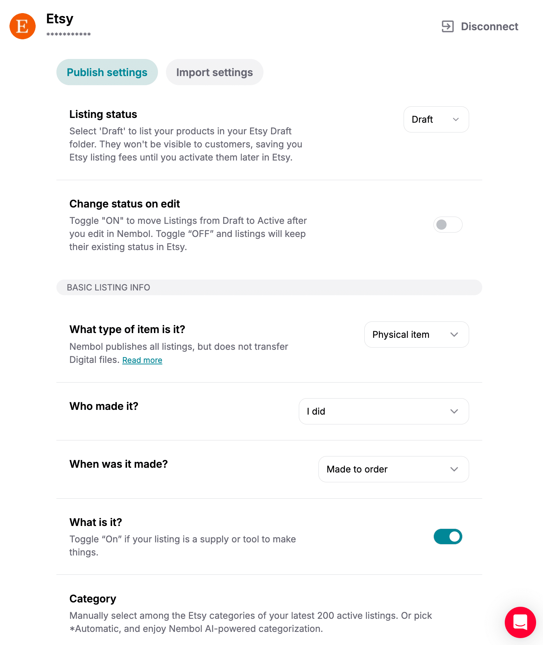The width and height of the screenshot is (543, 645).
Task: Click the Etsy account name heading
Action: (x=60, y=19)
